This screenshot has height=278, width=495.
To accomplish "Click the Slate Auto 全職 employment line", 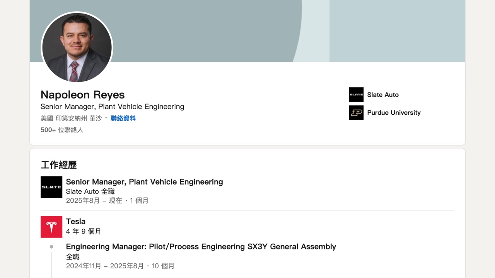I will (x=90, y=191).
